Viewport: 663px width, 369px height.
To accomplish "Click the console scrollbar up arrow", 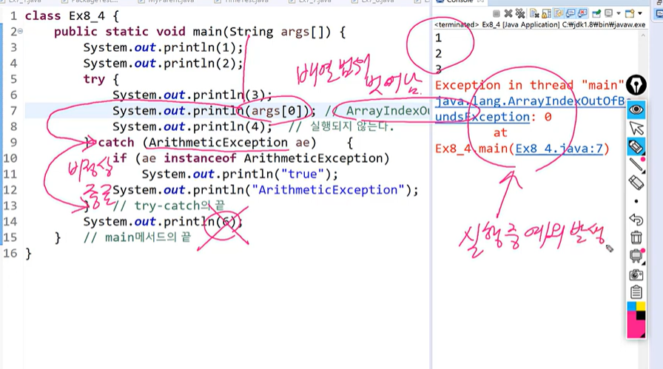I will pyautogui.click(x=643, y=35).
